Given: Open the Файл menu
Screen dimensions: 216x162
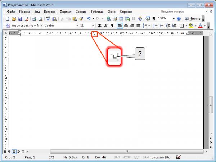Looking at the screenshot, I should pos(11,12).
